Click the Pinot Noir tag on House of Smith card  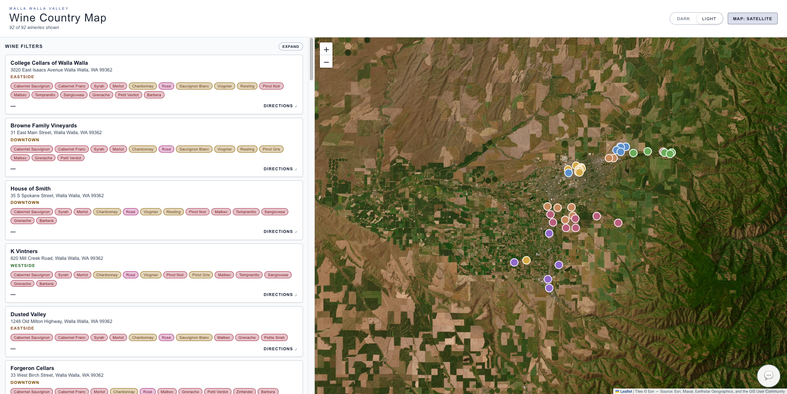(198, 212)
